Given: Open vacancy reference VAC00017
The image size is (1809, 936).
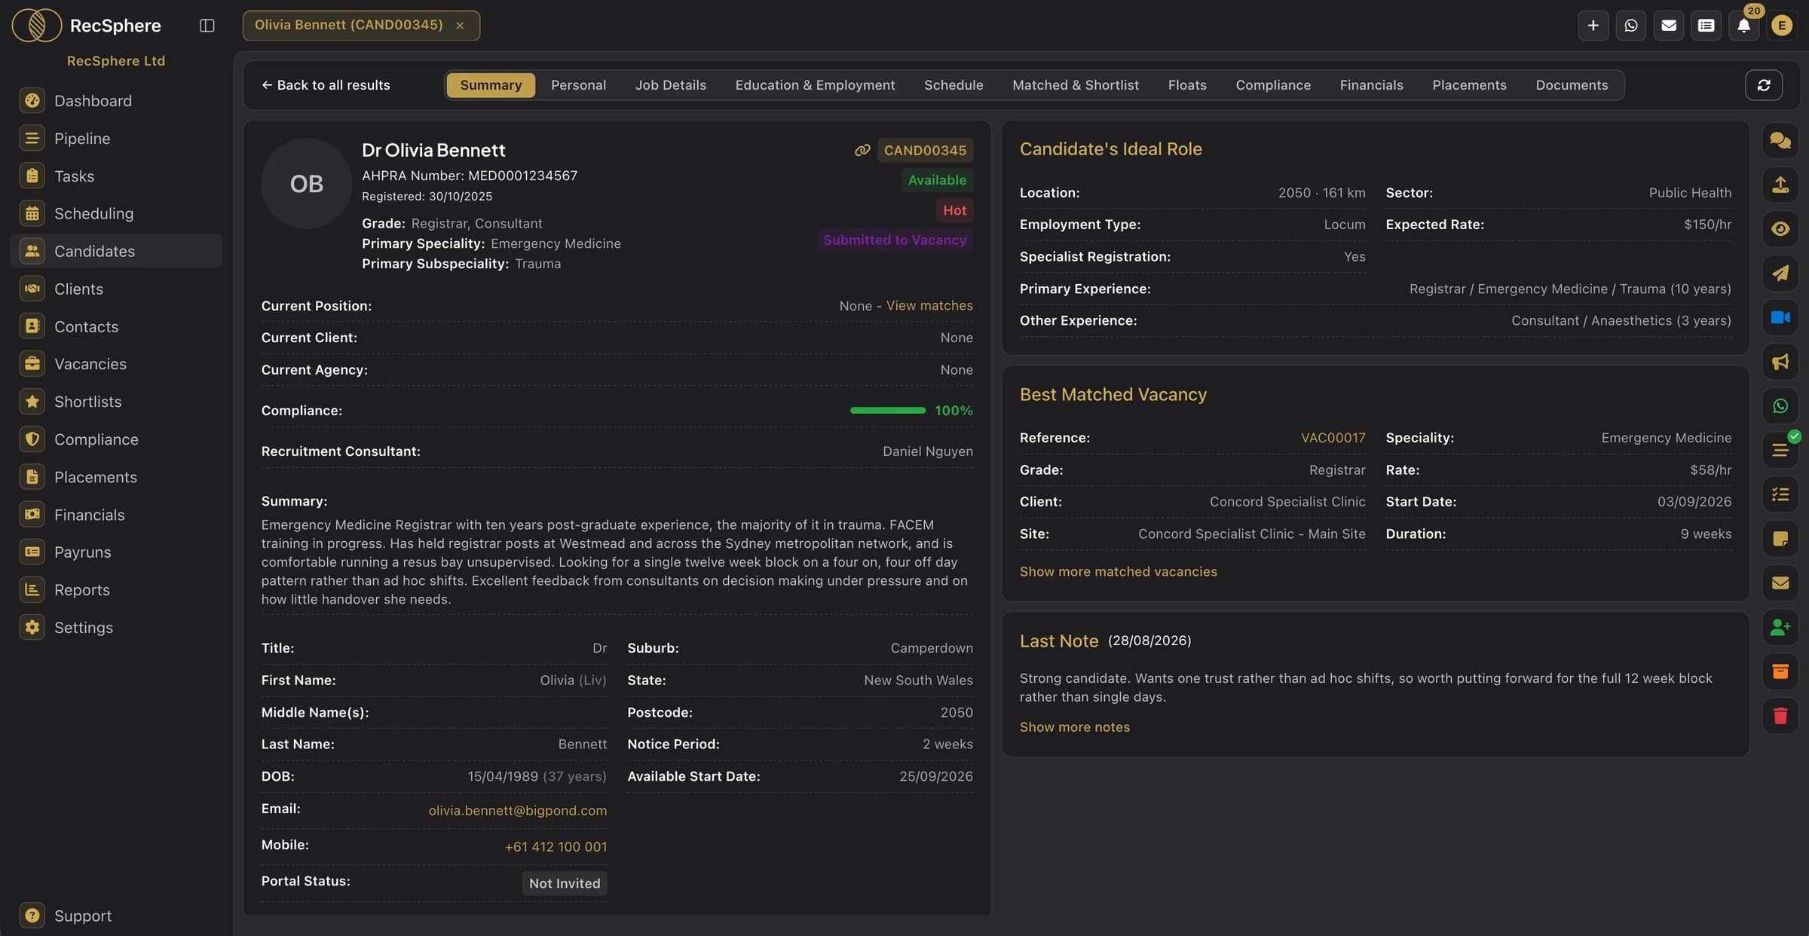Looking at the screenshot, I should (1333, 438).
